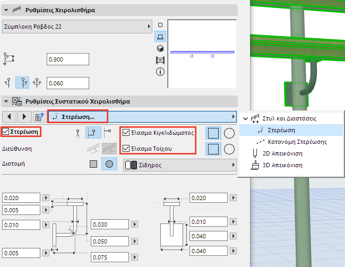
Task: Open arrow next to left 0.010 field
Action: (x=46, y=225)
